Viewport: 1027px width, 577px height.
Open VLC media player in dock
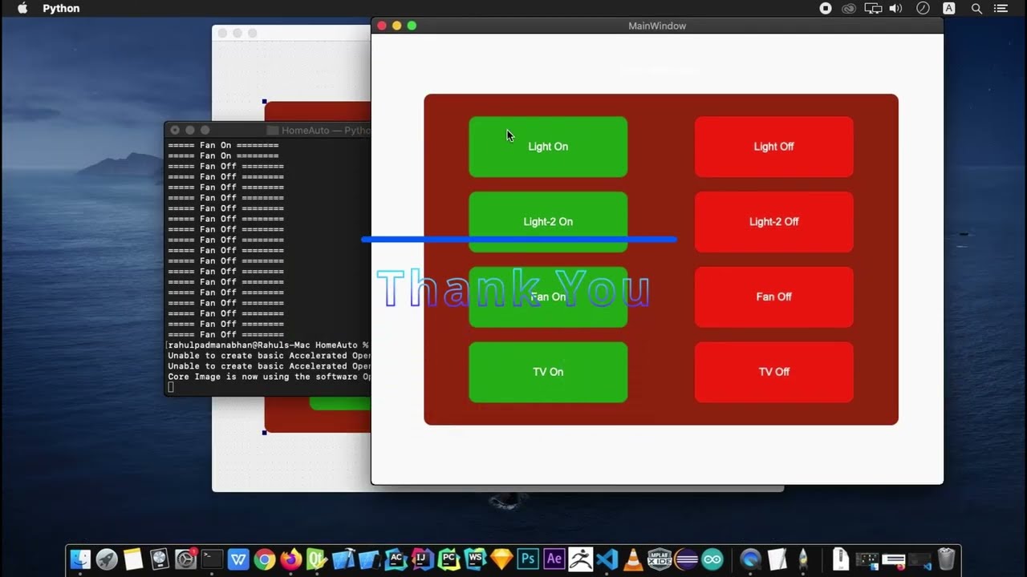point(633,559)
